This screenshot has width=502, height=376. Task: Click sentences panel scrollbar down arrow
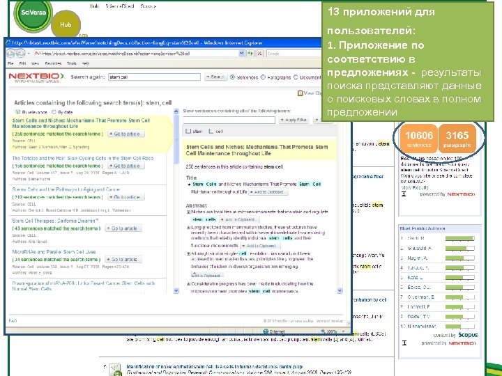(x=340, y=290)
